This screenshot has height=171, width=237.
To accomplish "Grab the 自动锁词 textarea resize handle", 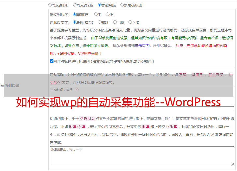I will pos(233,105).
